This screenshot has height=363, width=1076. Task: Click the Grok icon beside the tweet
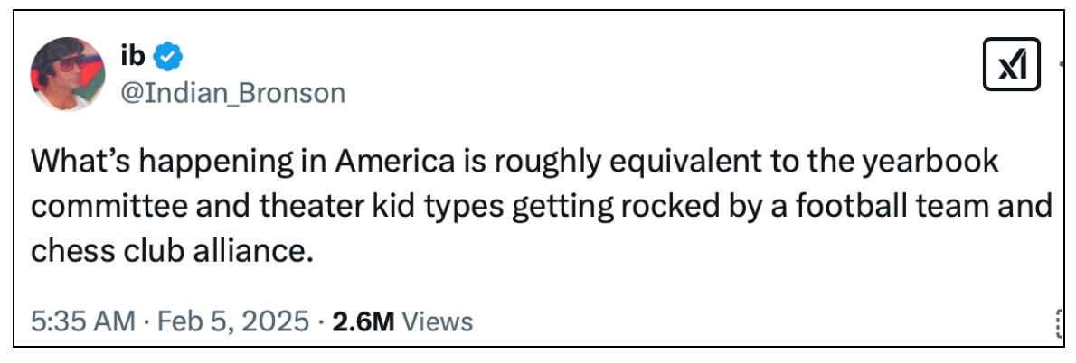click(1011, 66)
